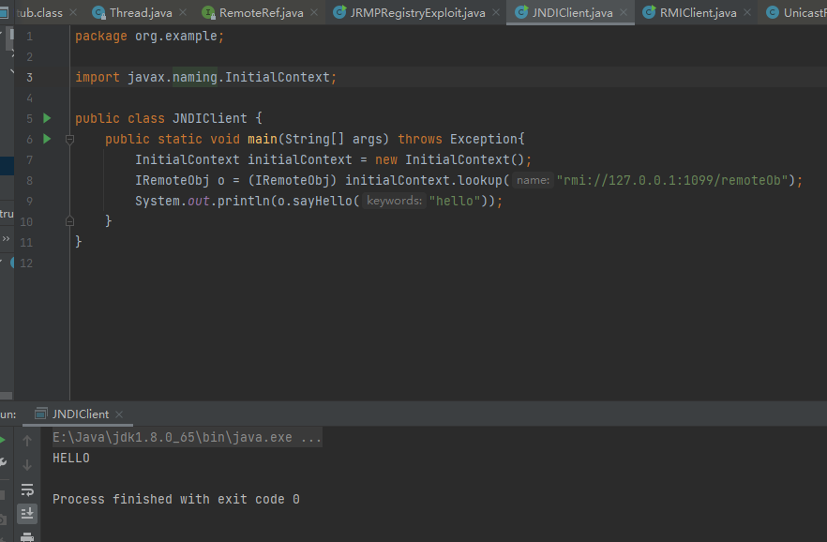This screenshot has height=542, width=827.
Task: Click the JNDIClient.java class icon in tab
Action: click(521, 11)
